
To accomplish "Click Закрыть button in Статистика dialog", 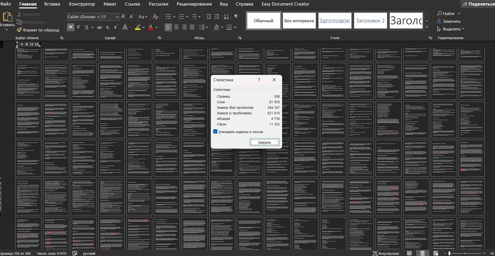I will (x=264, y=142).
